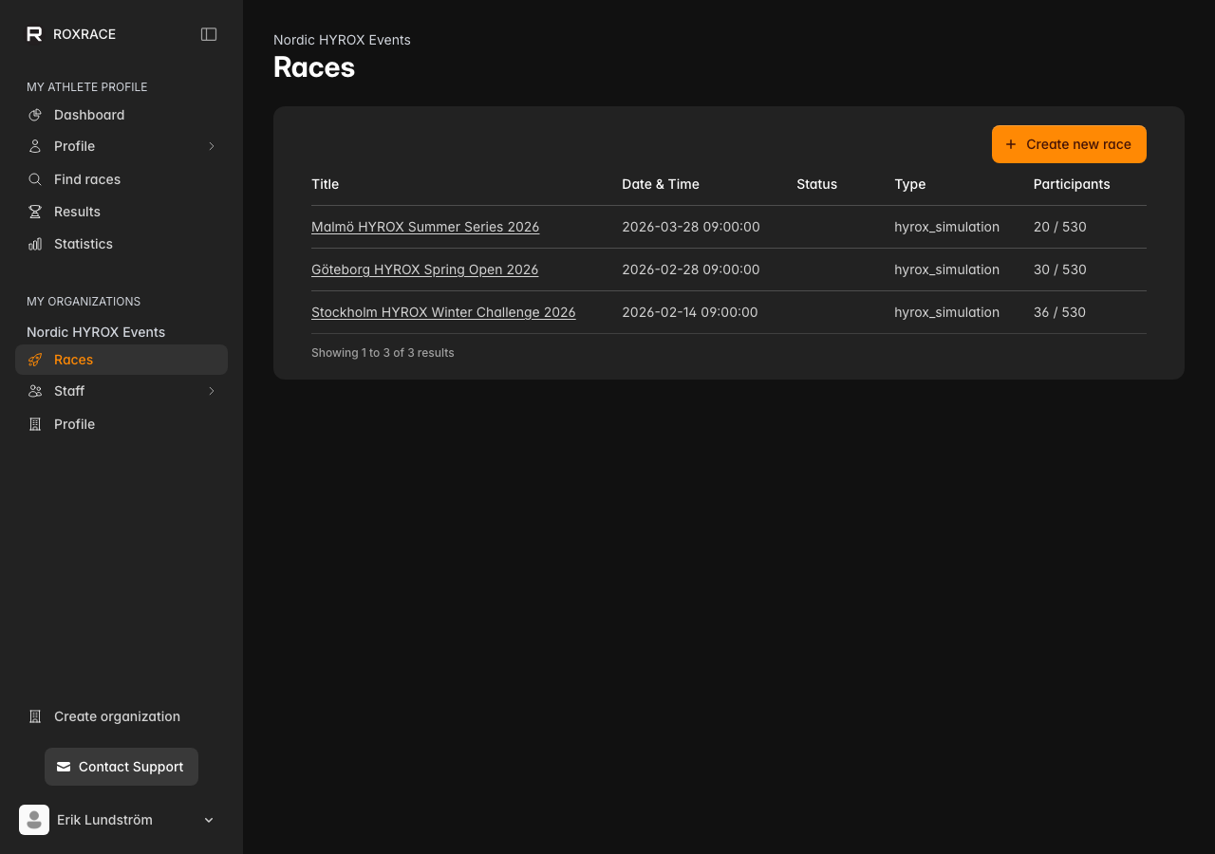1215x854 pixels.
Task: Click the Title column header
Action: click(x=325, y=184)
